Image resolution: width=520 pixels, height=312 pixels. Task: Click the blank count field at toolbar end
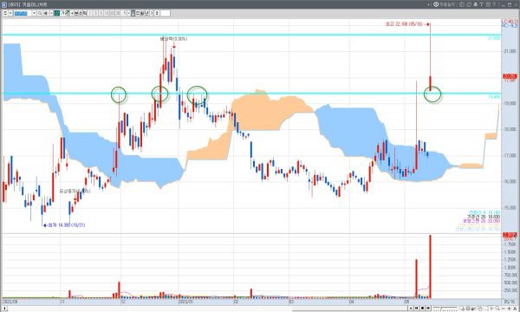[x=166, y=13]
